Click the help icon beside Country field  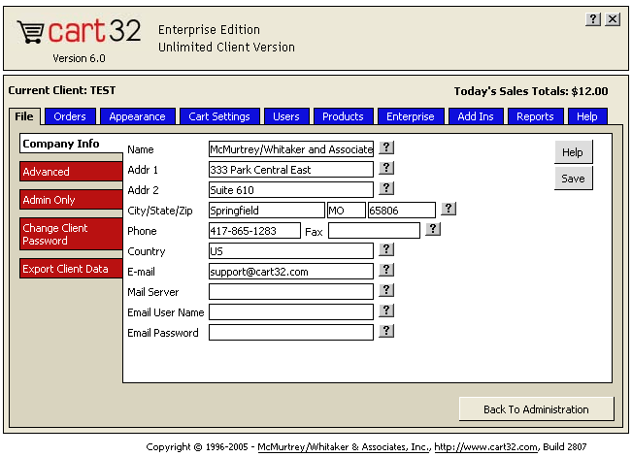click(386, 250)
